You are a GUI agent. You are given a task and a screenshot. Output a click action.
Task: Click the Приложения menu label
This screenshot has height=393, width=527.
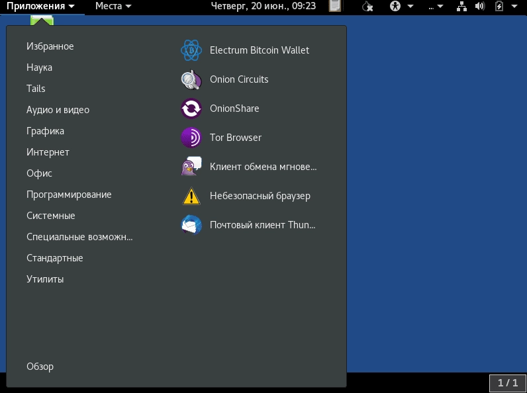point(36,6)
